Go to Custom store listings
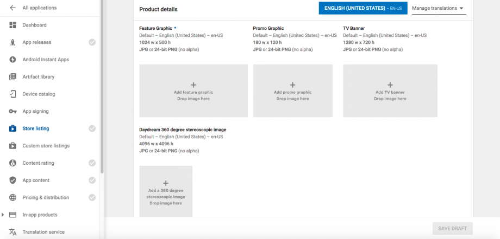 (46, 146)
